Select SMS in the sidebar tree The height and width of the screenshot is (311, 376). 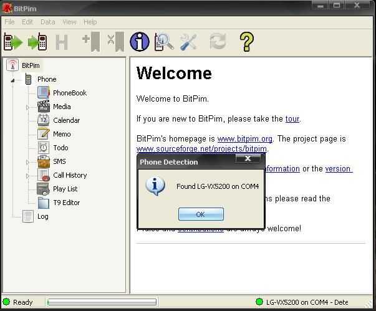coord(59,161)
